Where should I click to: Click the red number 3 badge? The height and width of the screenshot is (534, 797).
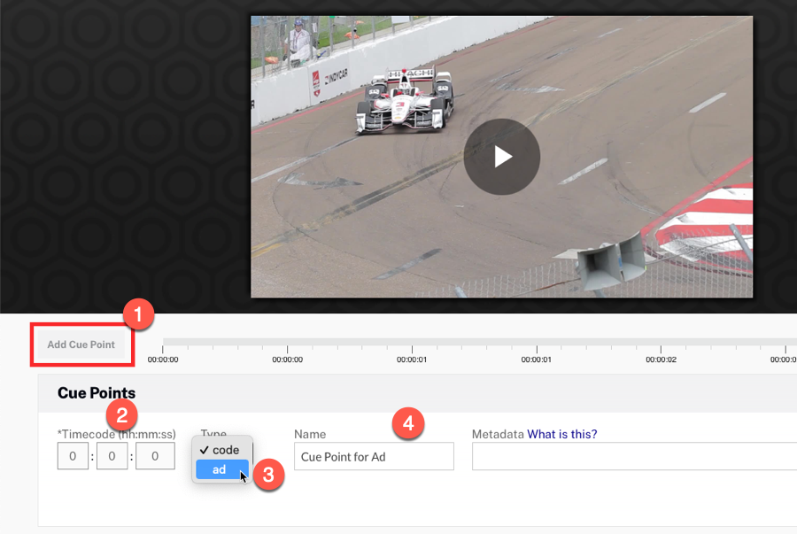[x=268, y=475]
